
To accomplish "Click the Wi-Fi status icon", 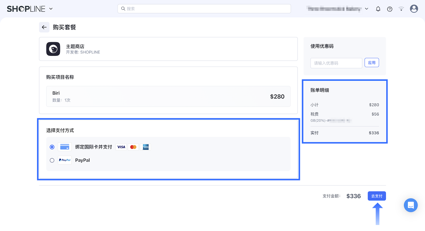I will click(x=401, y=9).
